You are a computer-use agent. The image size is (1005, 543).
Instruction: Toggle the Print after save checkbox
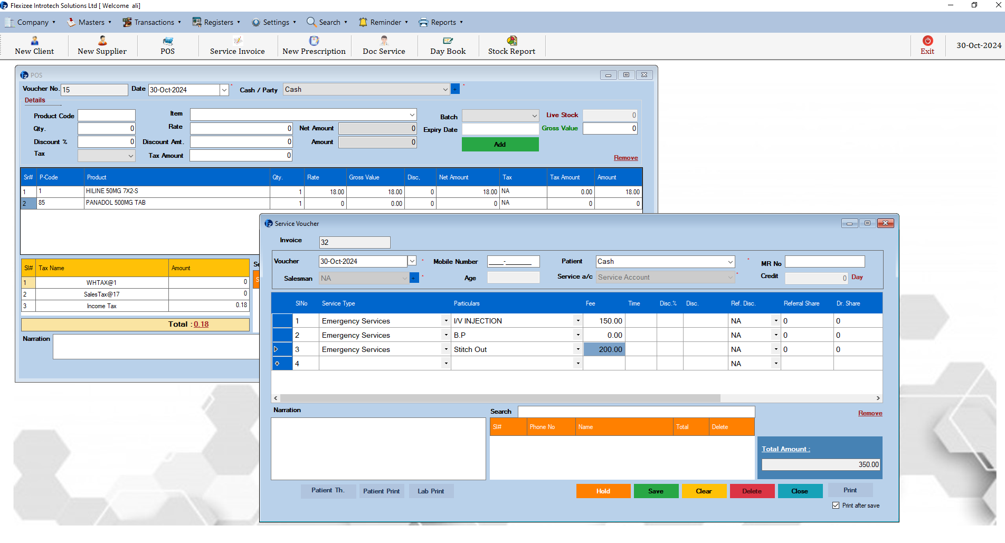[836, 506]
